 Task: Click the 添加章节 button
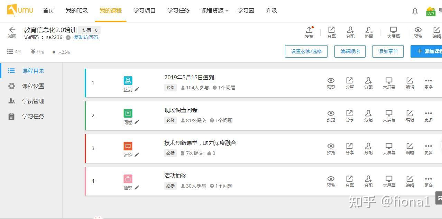coord(387,51)
